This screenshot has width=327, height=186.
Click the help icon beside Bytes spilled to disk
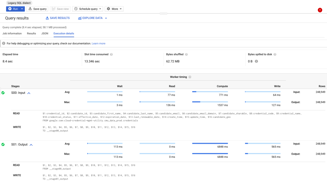274,54
